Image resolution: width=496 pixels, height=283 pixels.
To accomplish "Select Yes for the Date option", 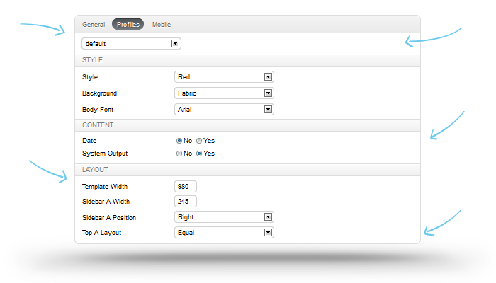I will 199,141.
